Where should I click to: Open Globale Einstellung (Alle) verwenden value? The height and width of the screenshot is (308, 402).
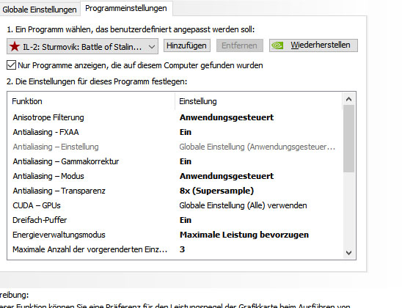click(243, 205)
